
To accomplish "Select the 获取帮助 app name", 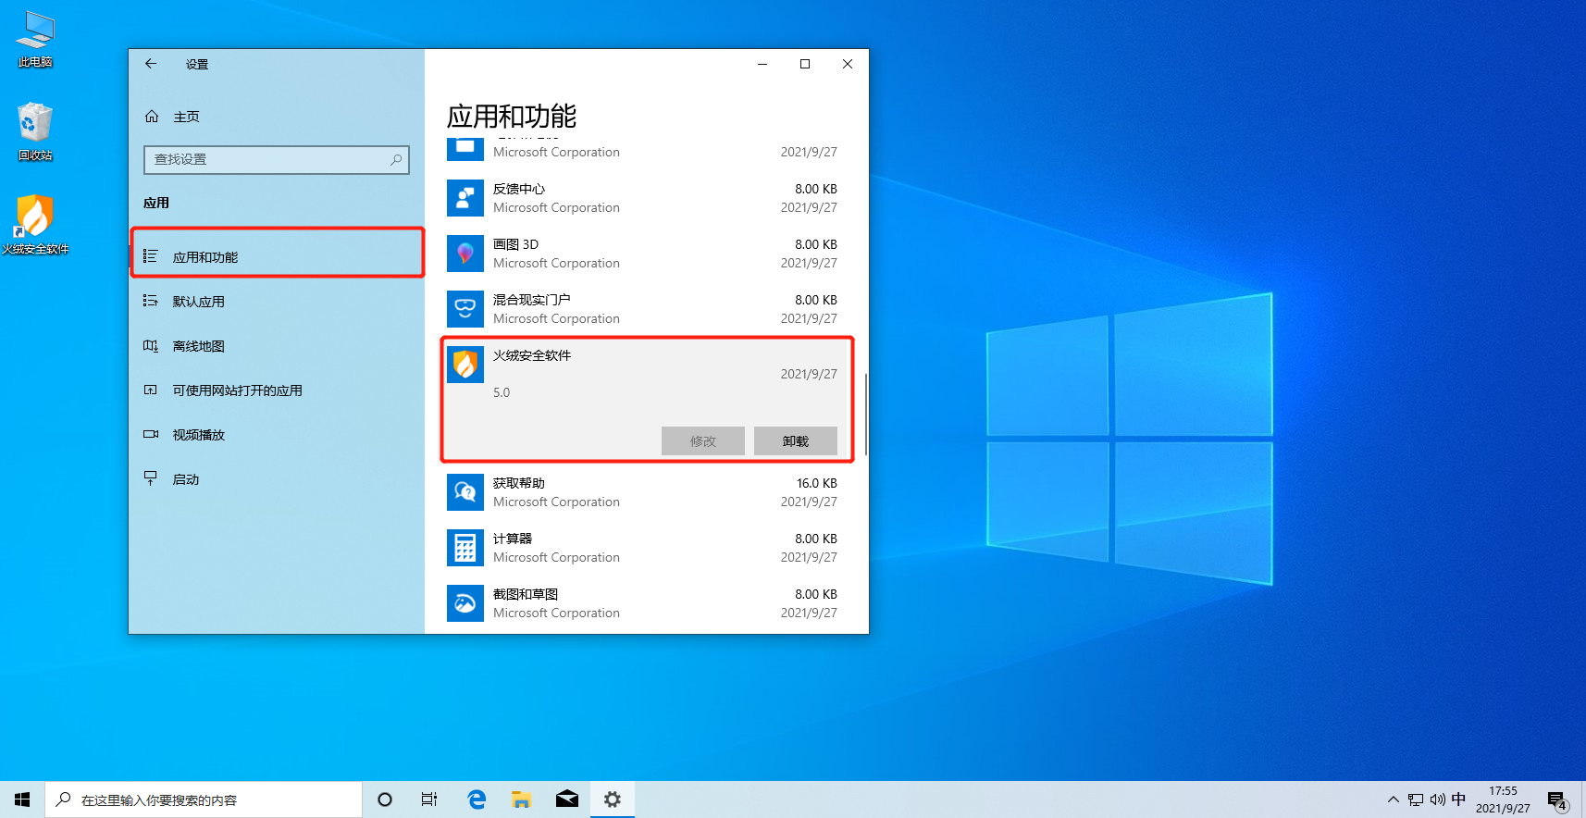I will 519,483.
